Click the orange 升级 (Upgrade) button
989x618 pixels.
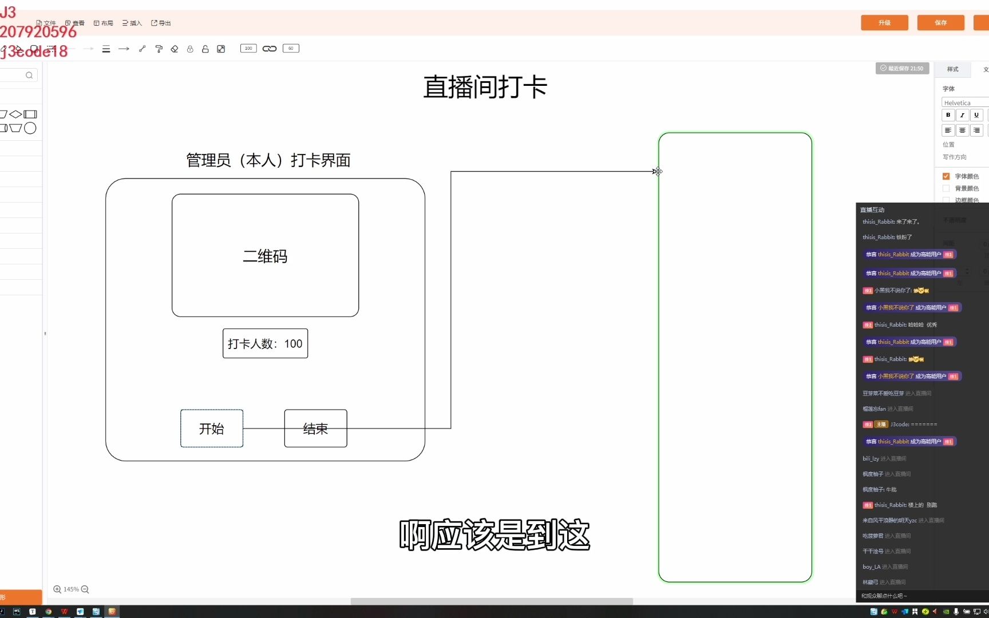pyautogui.click(x=884, y=22)
